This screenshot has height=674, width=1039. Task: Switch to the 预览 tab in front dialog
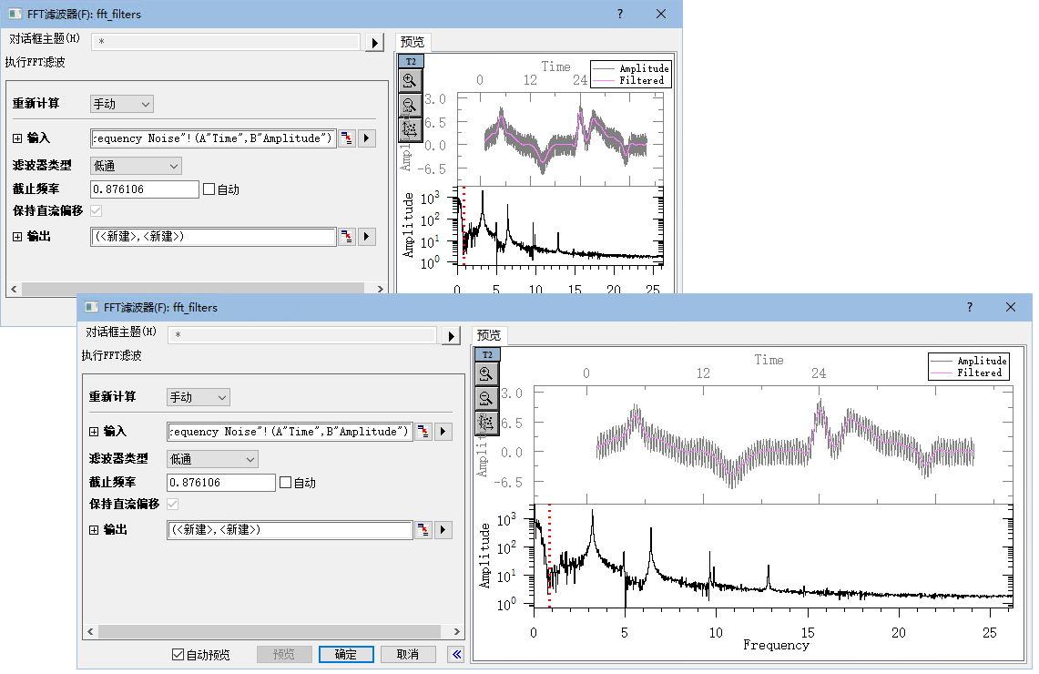(x=489, y=335)
